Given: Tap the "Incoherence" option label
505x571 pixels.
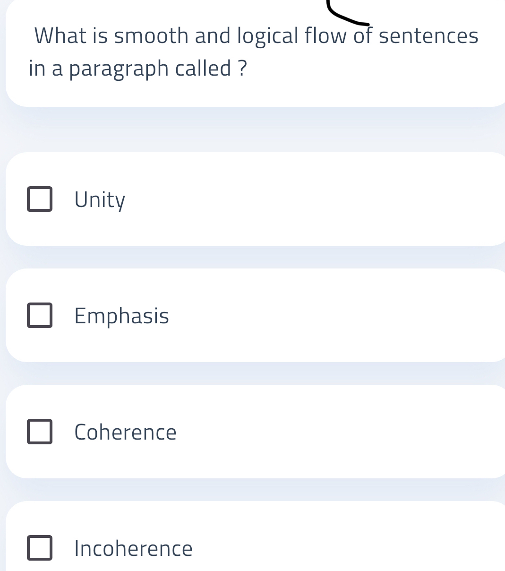Looking at the screenshot, I should click(133, 548).
